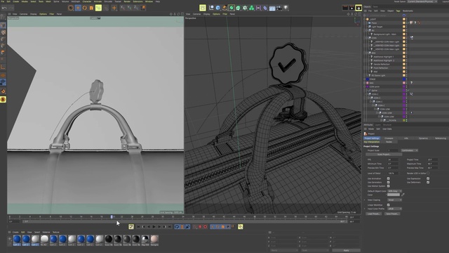Toggle the Z axis lock icon
Image resolution: width=449 pixels, height=253 pixels.
click(x=136, y=8)
